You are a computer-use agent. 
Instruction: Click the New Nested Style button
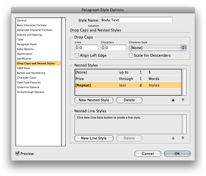94,100
